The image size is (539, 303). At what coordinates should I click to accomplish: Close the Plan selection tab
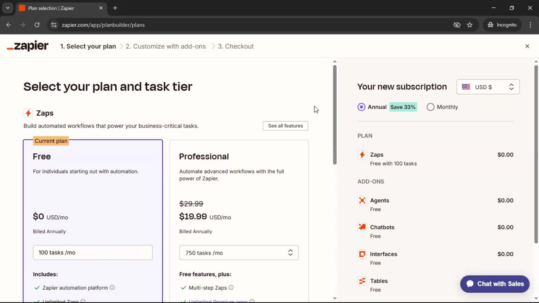coord(101,8)
